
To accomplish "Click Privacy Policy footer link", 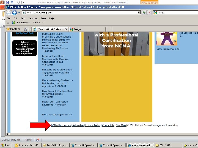I will click(x=93, y=125).
